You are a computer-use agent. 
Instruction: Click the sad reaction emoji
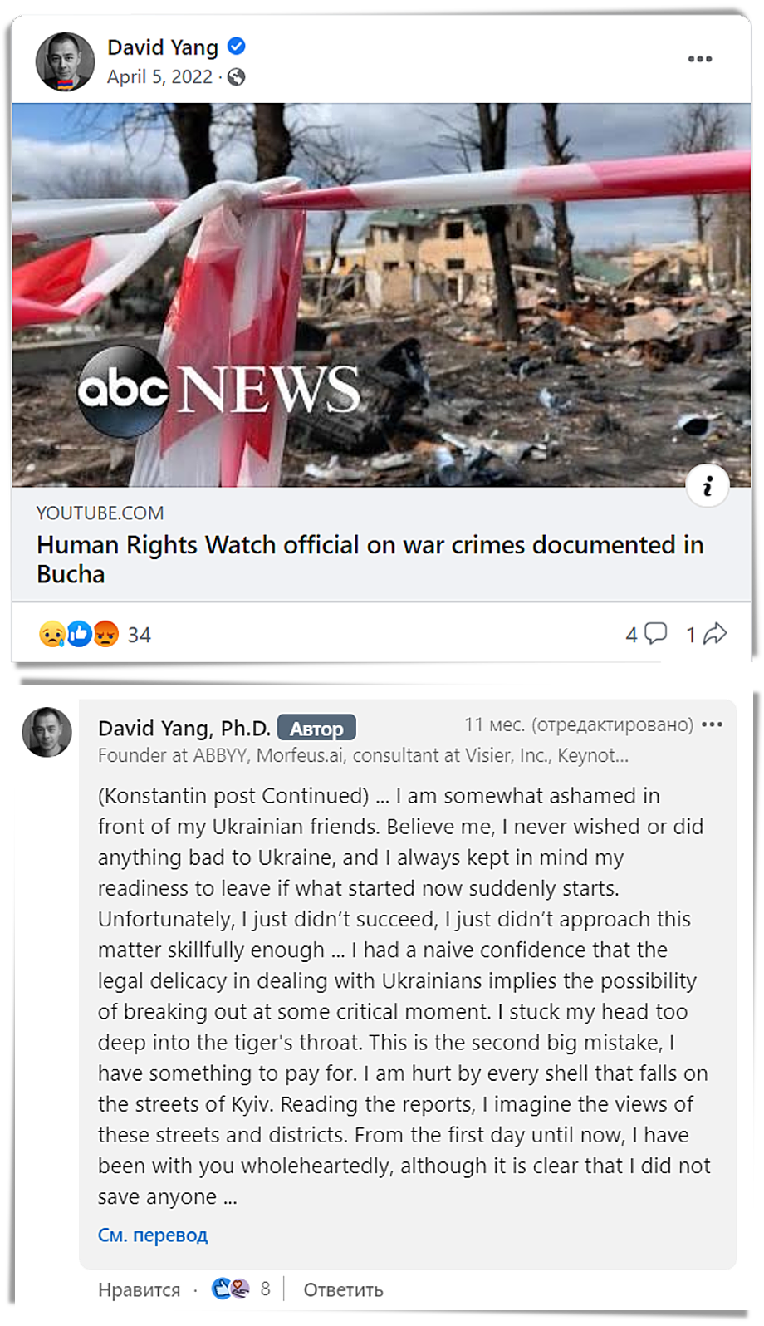click(51, 635)
